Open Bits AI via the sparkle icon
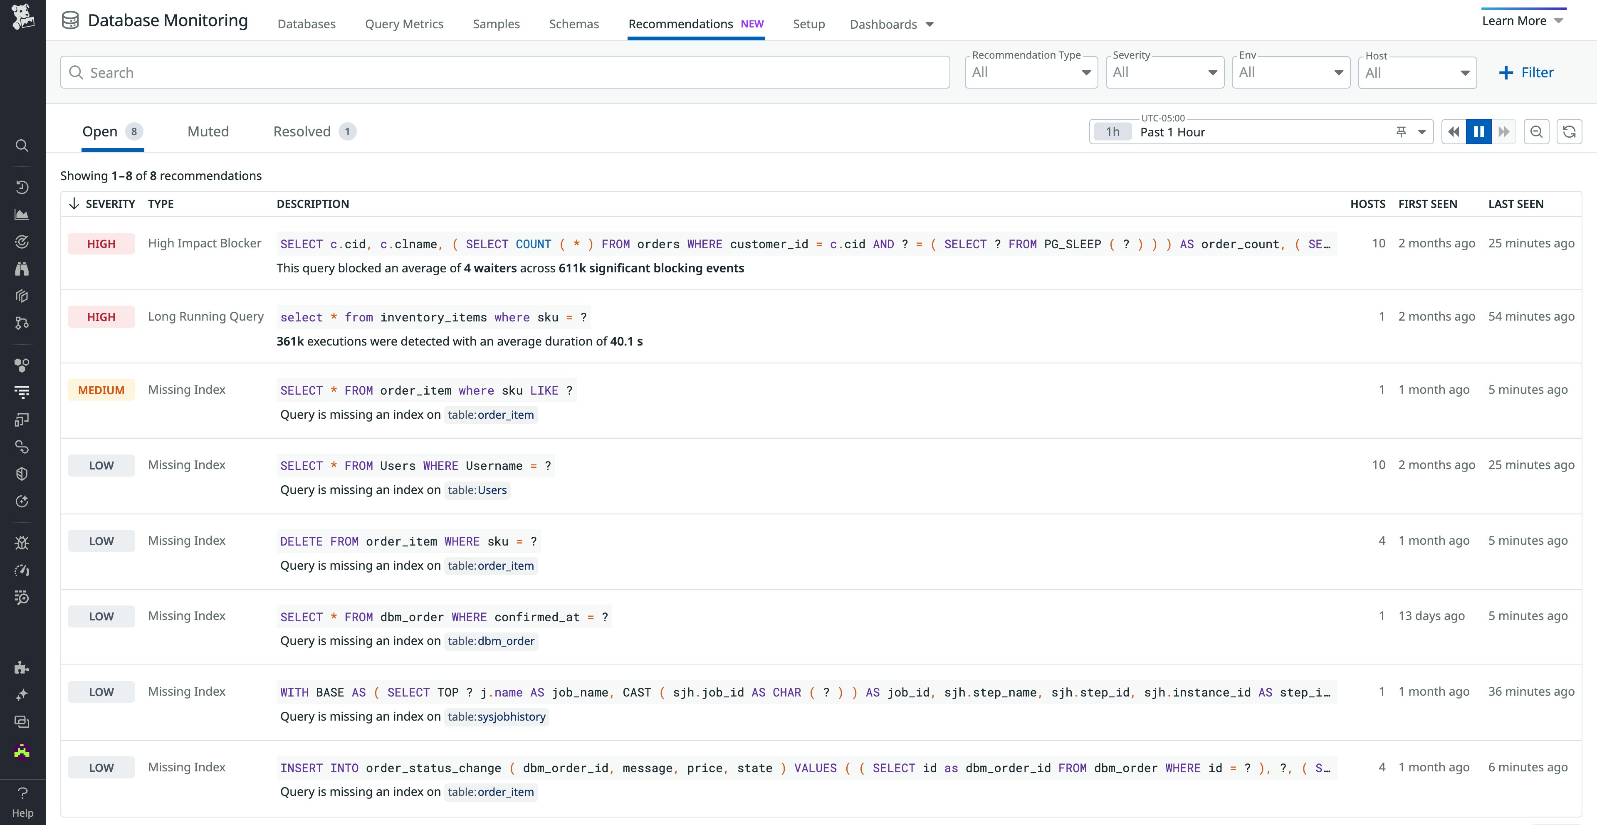The image size is (1597, 825). point(22,694)
